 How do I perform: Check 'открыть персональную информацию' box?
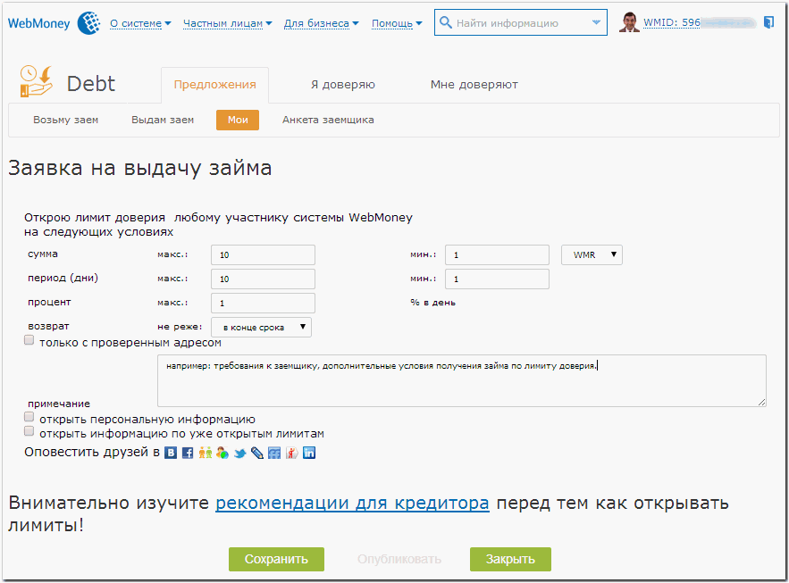[29, 417]
